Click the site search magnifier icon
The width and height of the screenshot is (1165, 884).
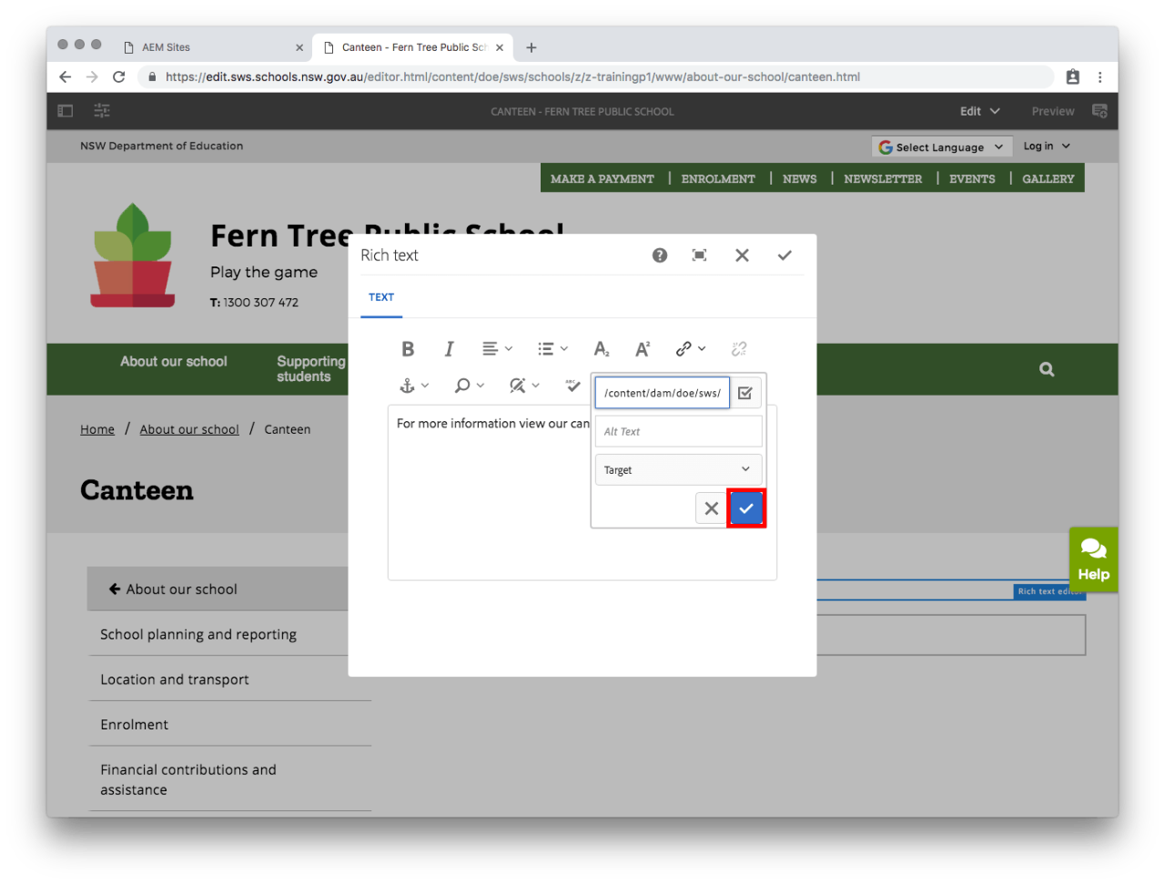tap(1047, 369)
